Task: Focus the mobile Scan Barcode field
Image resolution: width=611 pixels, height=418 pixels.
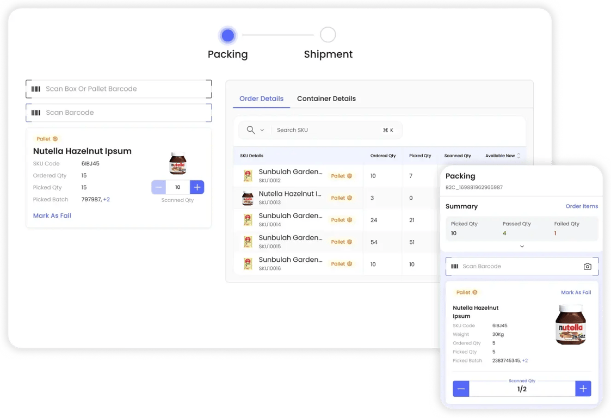Action: point(522,266)
